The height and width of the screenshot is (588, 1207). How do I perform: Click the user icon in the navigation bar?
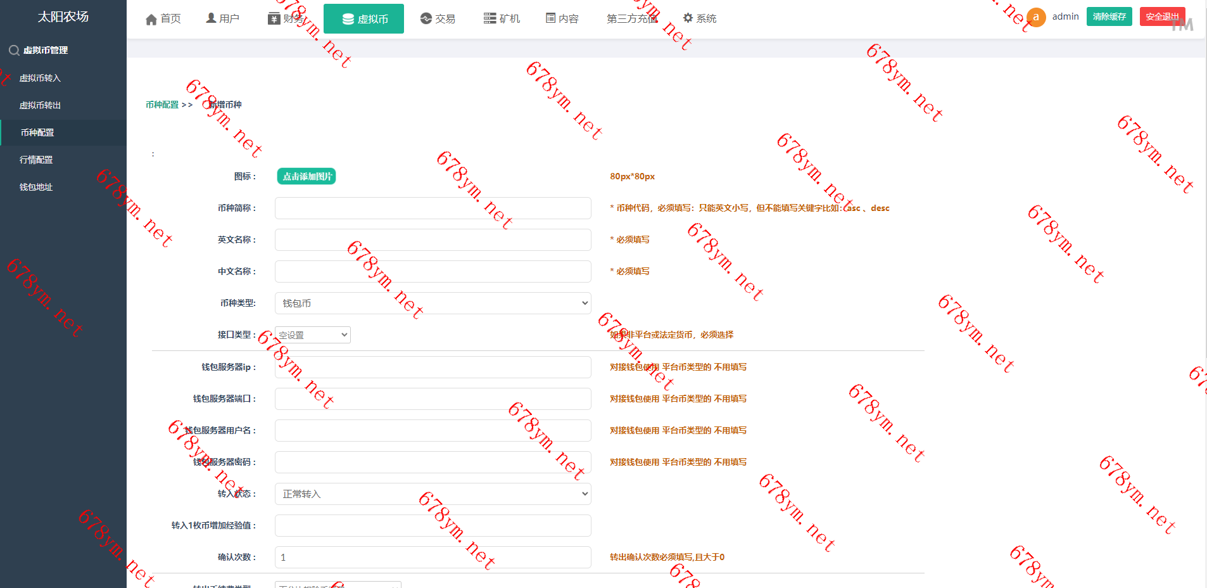point(211,18)
